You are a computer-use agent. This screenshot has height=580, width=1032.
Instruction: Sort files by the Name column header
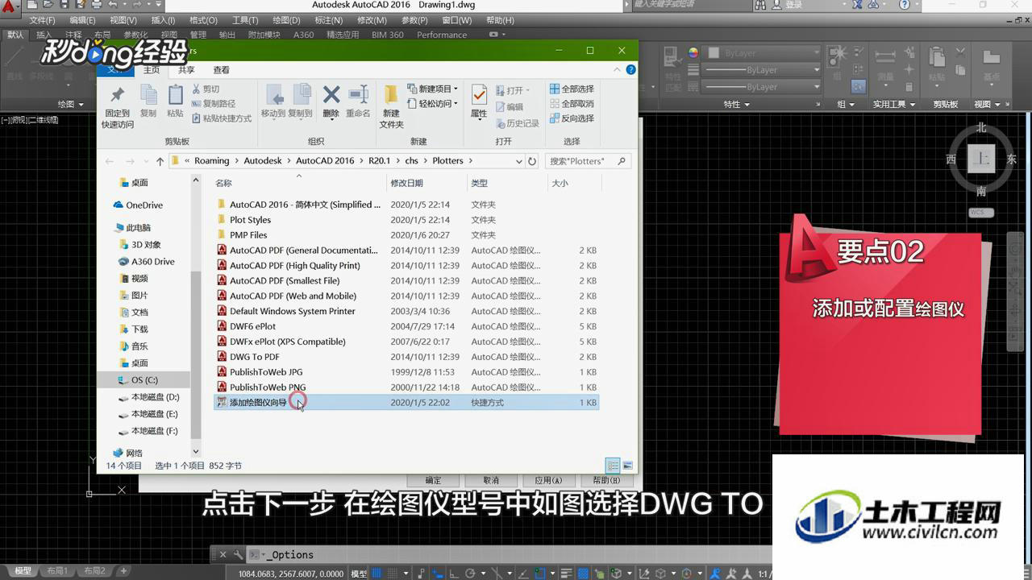point(223,184)
